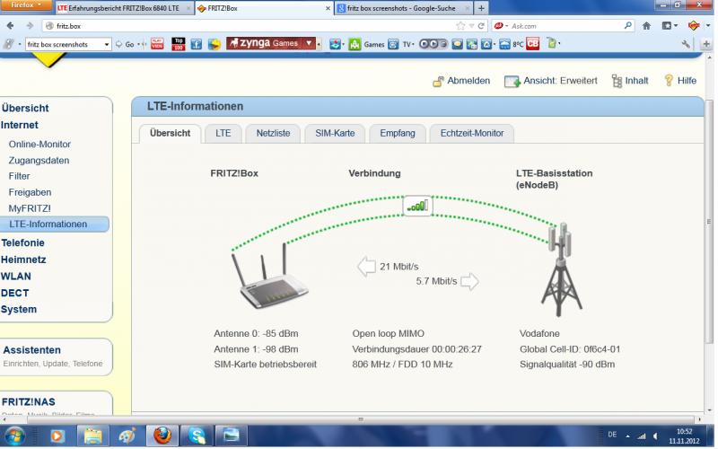Open the Hilfe help link
The height and width of the screenshot is (449, 718).
click(x=680, y=81)
